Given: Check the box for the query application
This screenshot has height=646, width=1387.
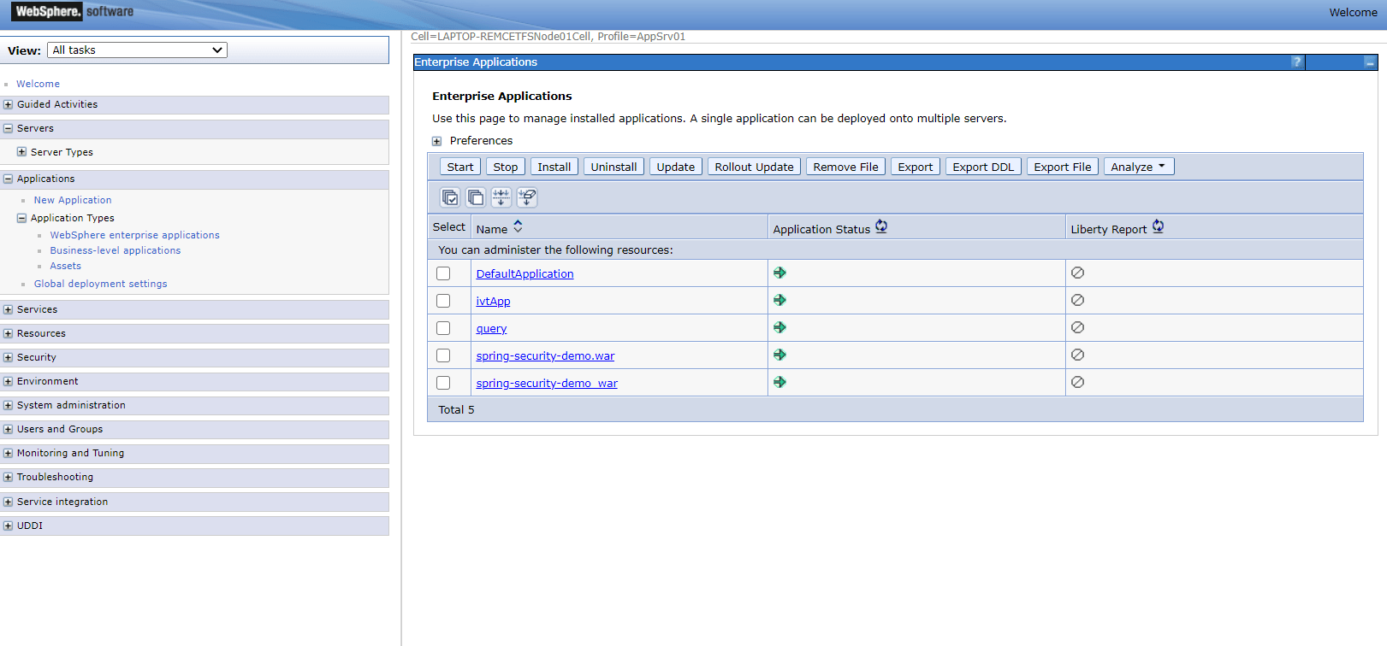Looking at the screenshot, I should [443, 328].
